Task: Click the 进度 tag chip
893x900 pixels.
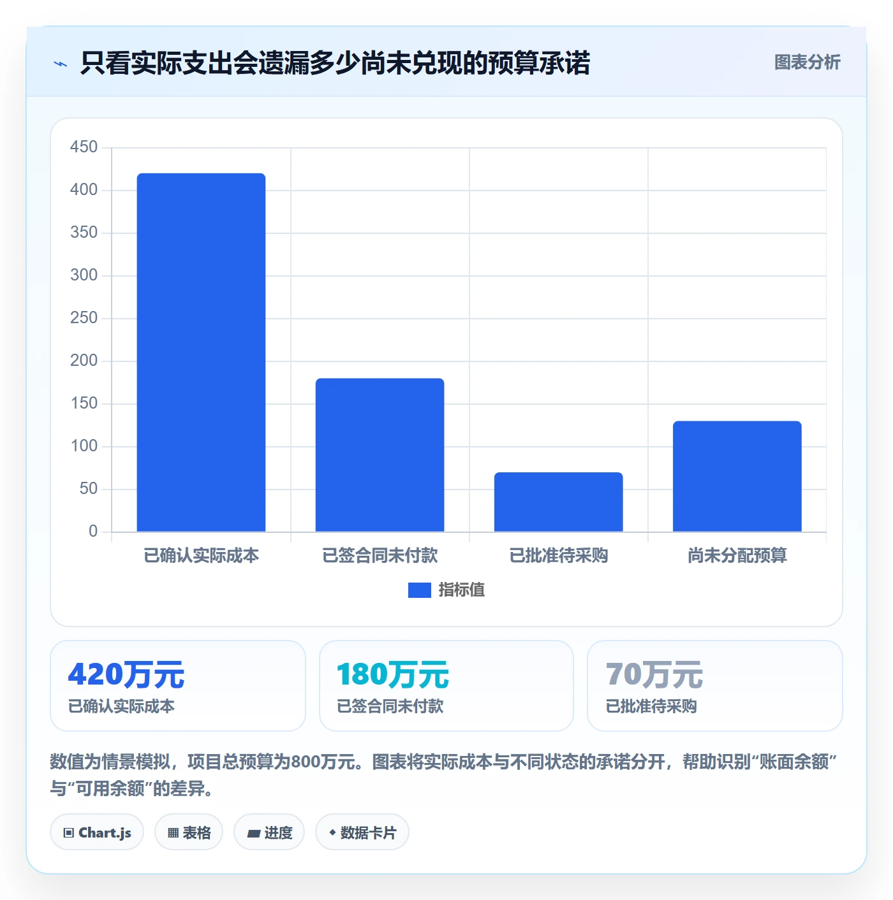Action: pos(269,832)
